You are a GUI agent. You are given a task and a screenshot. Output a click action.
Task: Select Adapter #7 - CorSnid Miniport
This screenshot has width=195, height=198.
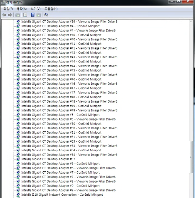coord(60,173)
